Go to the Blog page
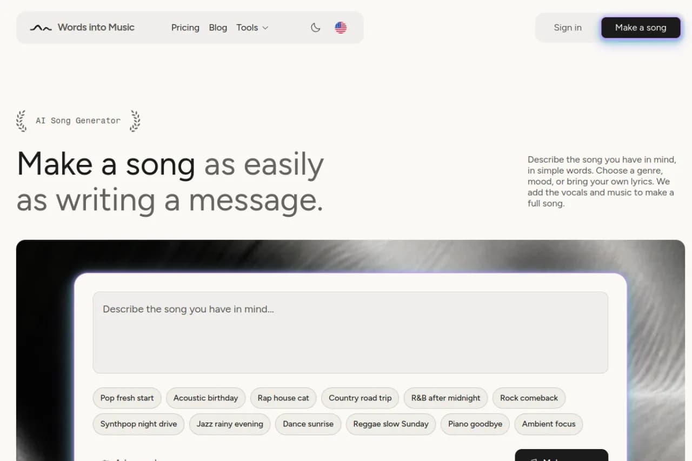 tap(218, 28)
